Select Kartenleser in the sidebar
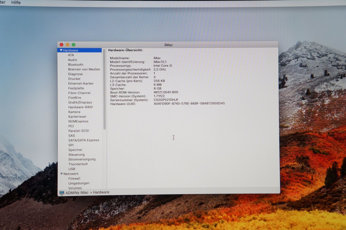The height and width of the screenshot is (230, 346). coord(77,117)
